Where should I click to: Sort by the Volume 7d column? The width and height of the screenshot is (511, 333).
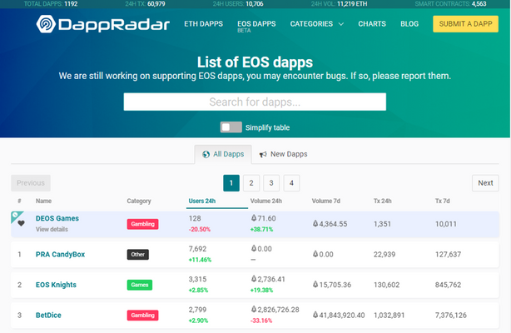pos(326,201)
